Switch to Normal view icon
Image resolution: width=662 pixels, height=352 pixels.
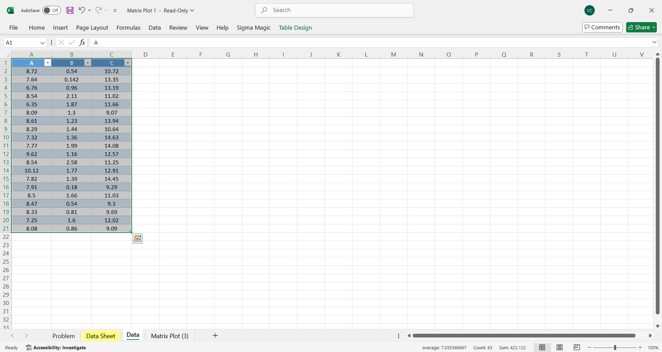pyautogui.click(x=542, y=348)
